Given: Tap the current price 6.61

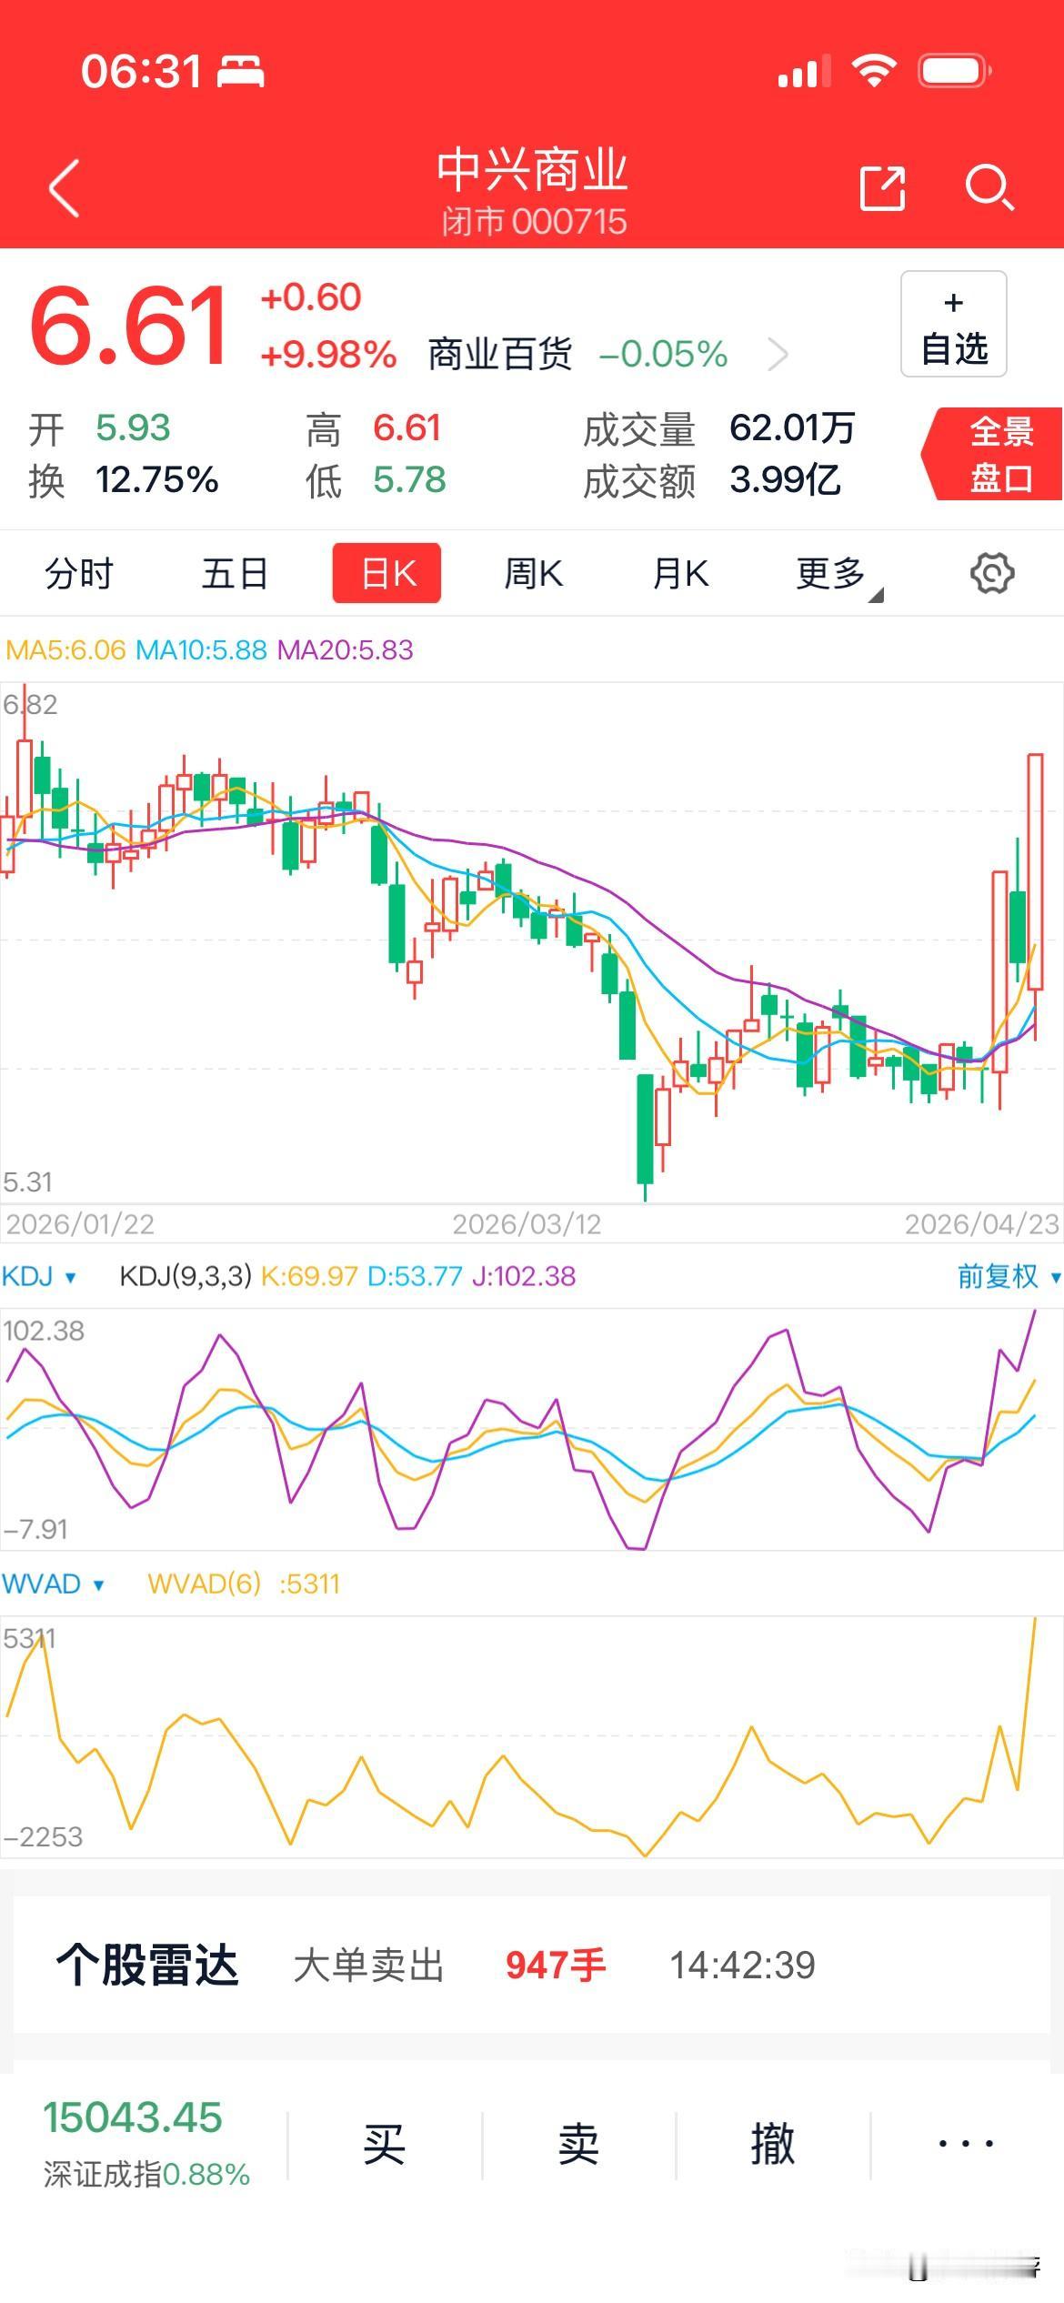Looking at the screenshot, I should click(x=129, y=325).
